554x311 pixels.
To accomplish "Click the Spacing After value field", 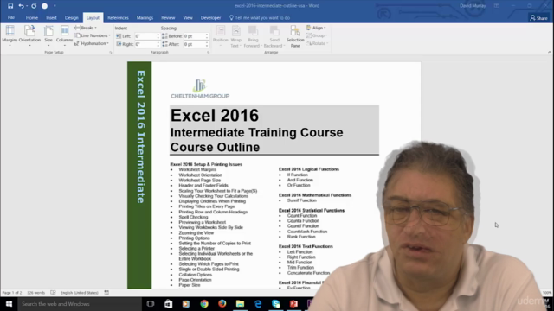I will click(x=194, y=44).
